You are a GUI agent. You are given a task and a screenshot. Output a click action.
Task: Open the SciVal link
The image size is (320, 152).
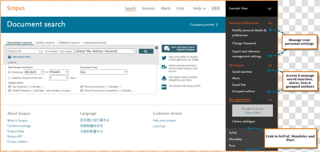click(233, 133)
